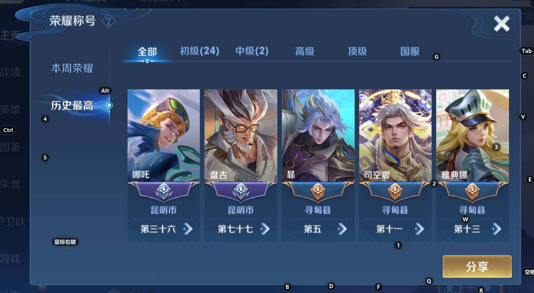Select the 顶级 tab
The width and height of the screenshot is (534, 293).
(x=357, y=51)
